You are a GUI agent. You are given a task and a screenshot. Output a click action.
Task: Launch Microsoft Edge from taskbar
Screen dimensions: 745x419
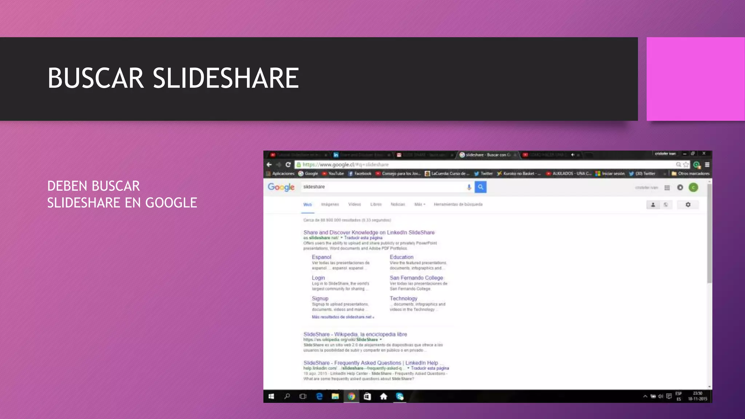319,396
